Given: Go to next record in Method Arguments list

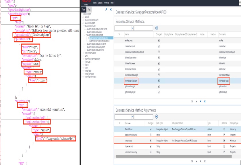Looking at the screenshot, I should point(200,161).
